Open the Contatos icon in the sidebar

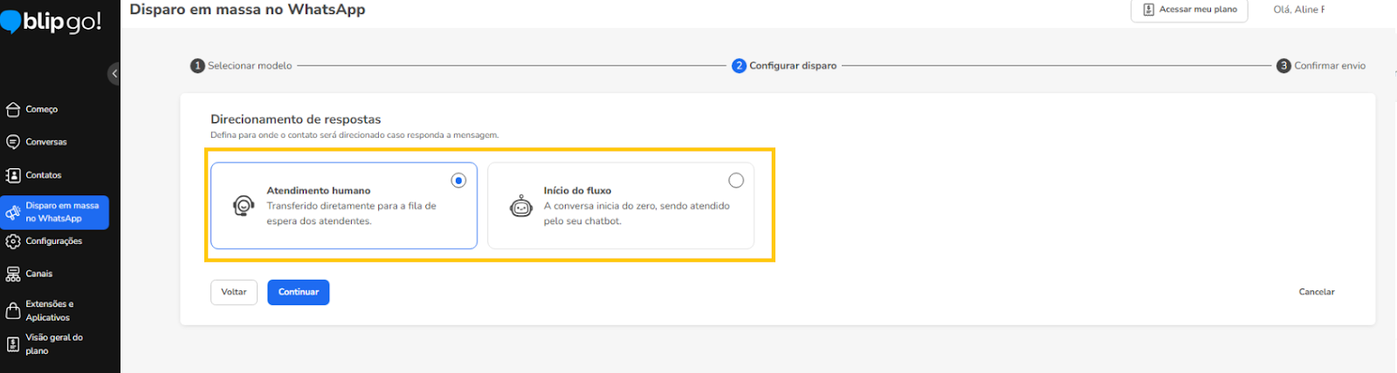[x=13, y=175]
